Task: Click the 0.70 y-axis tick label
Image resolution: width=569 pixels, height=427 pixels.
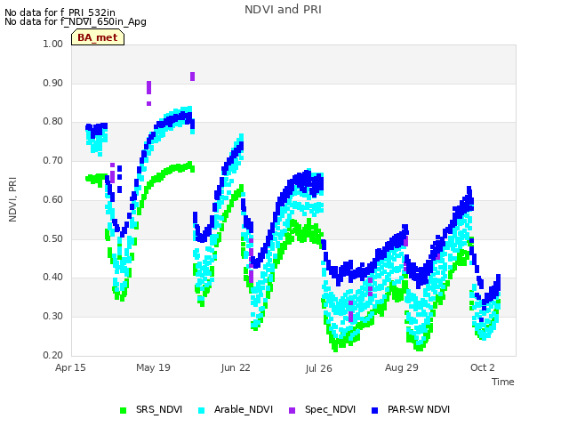Action: point(53,160)
